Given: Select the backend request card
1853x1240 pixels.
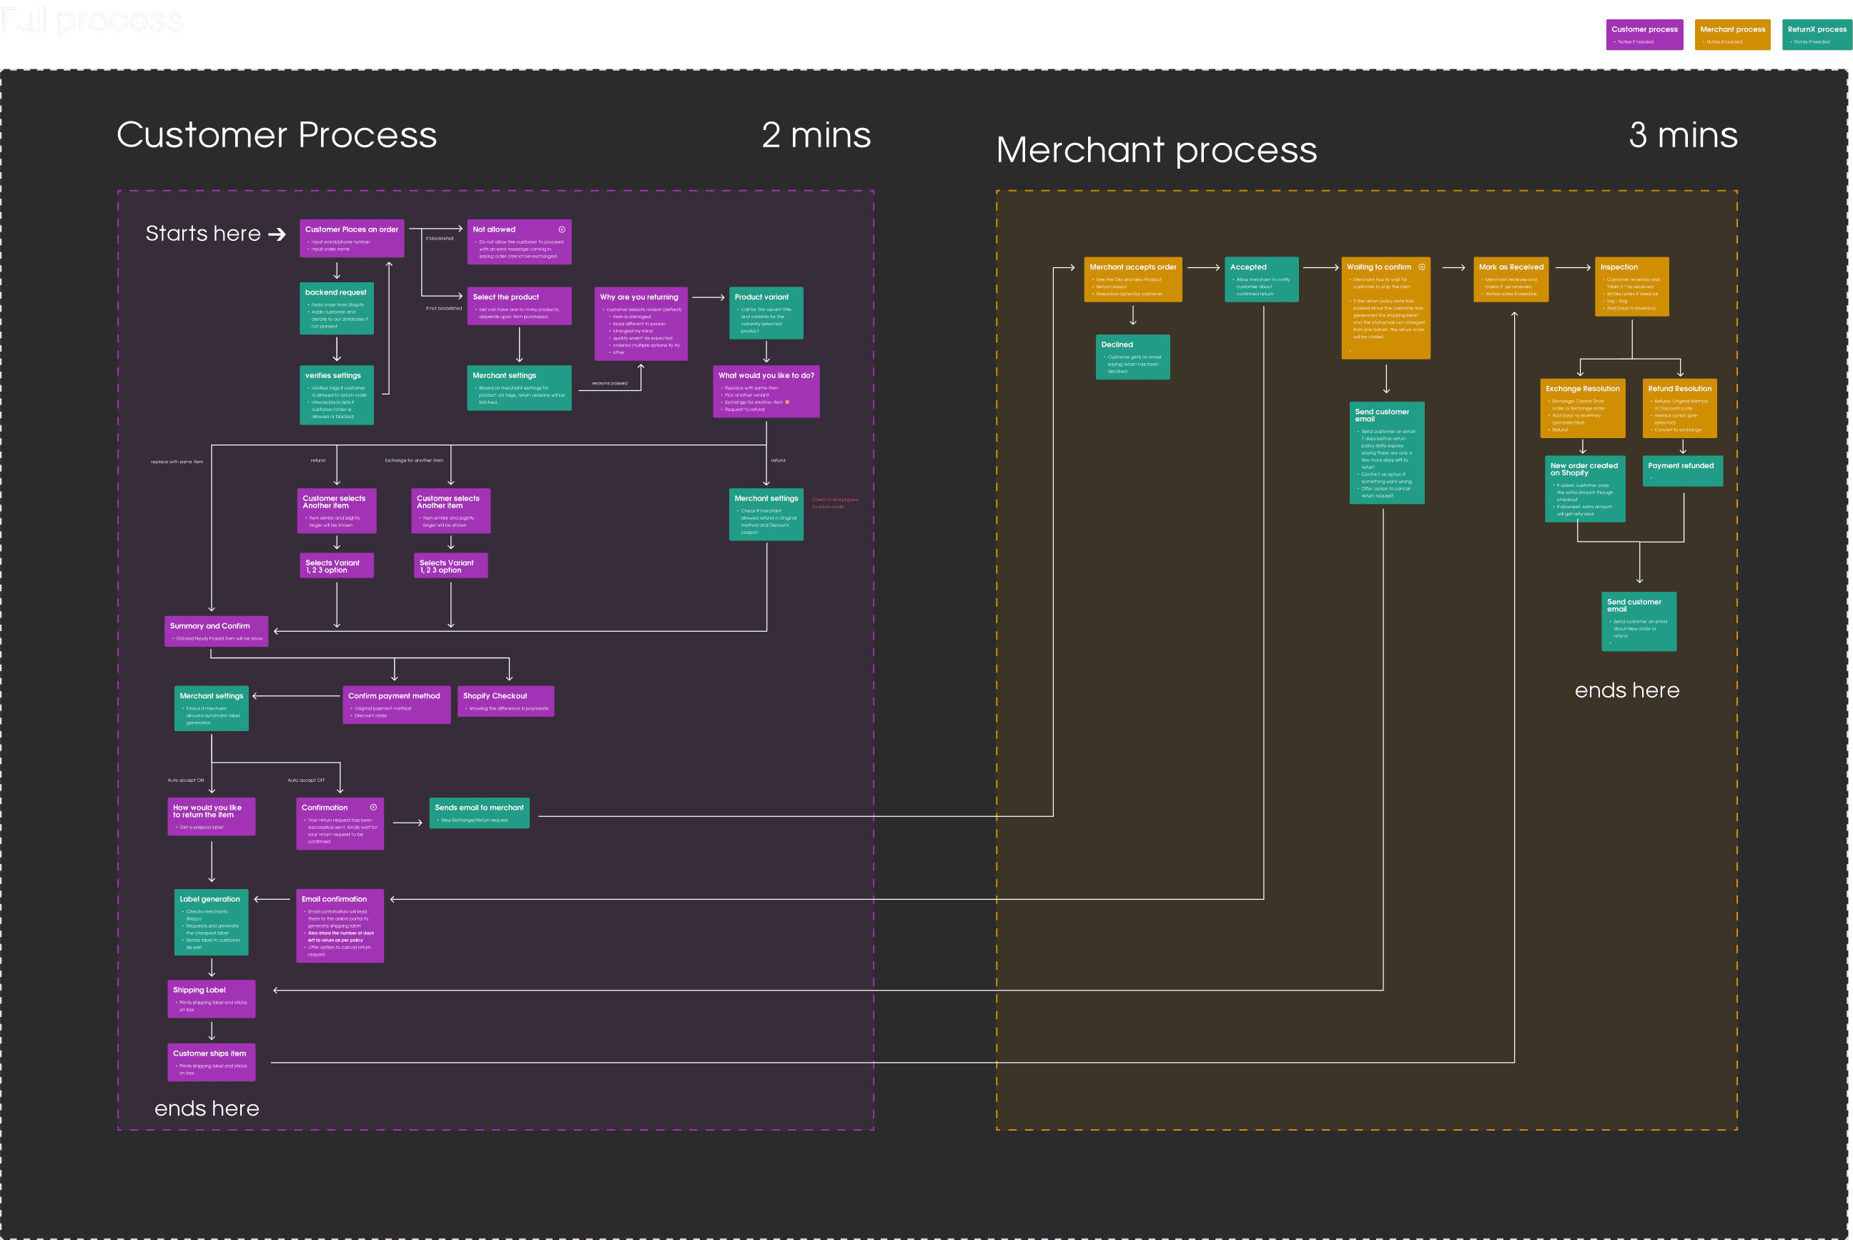Looking at the screenshot, I should pos(336,310).
